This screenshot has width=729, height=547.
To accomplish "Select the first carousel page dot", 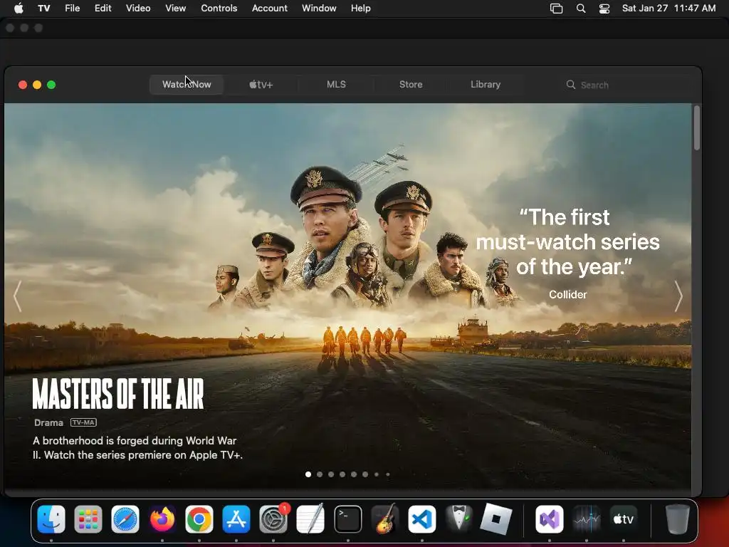I will [x=308, y=474].
